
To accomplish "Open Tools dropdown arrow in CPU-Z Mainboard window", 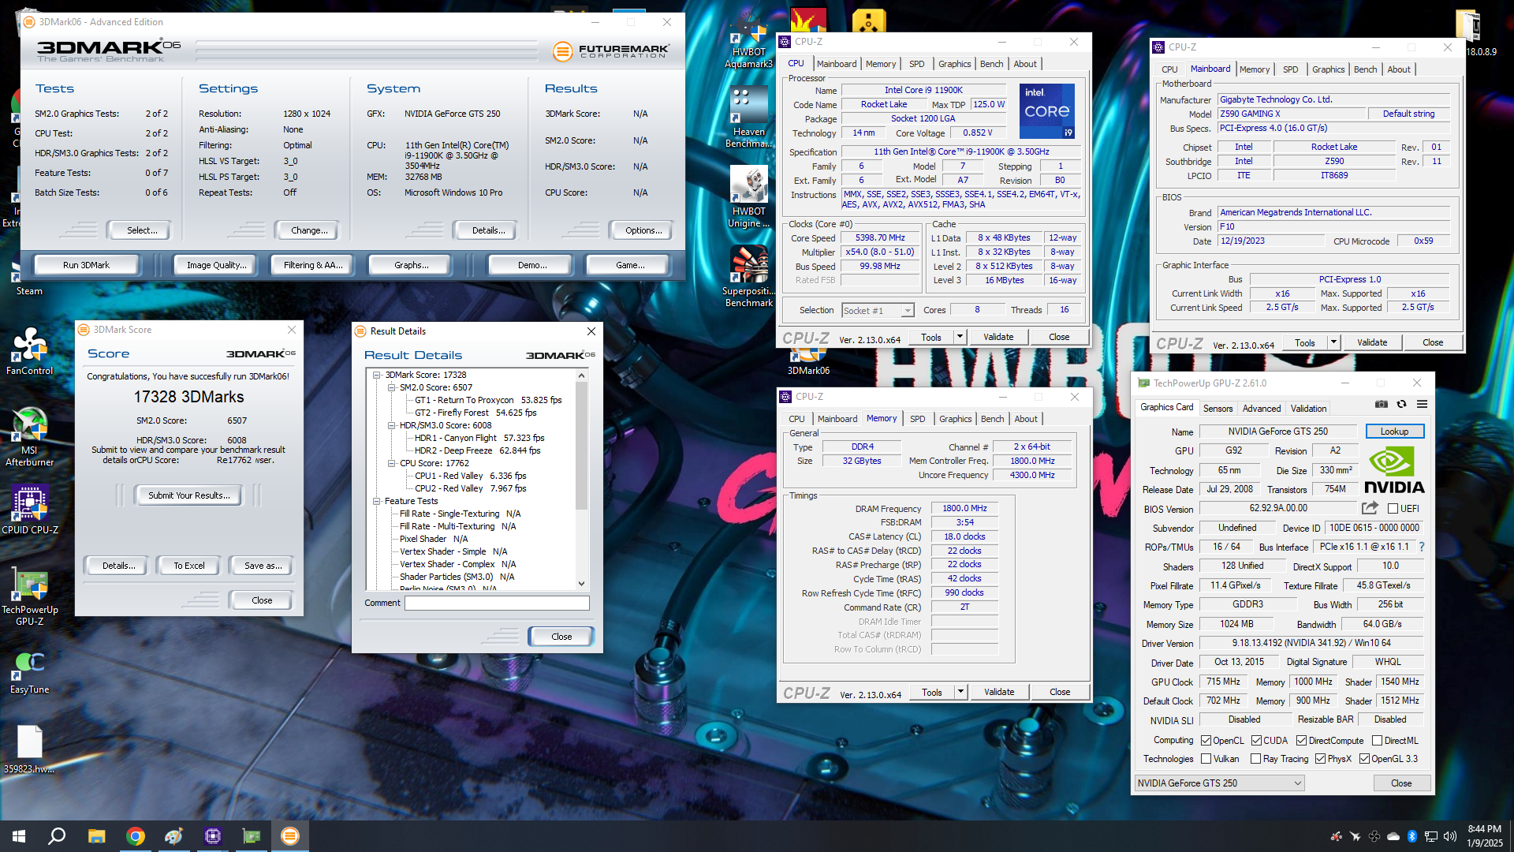I will point(1333,342).
